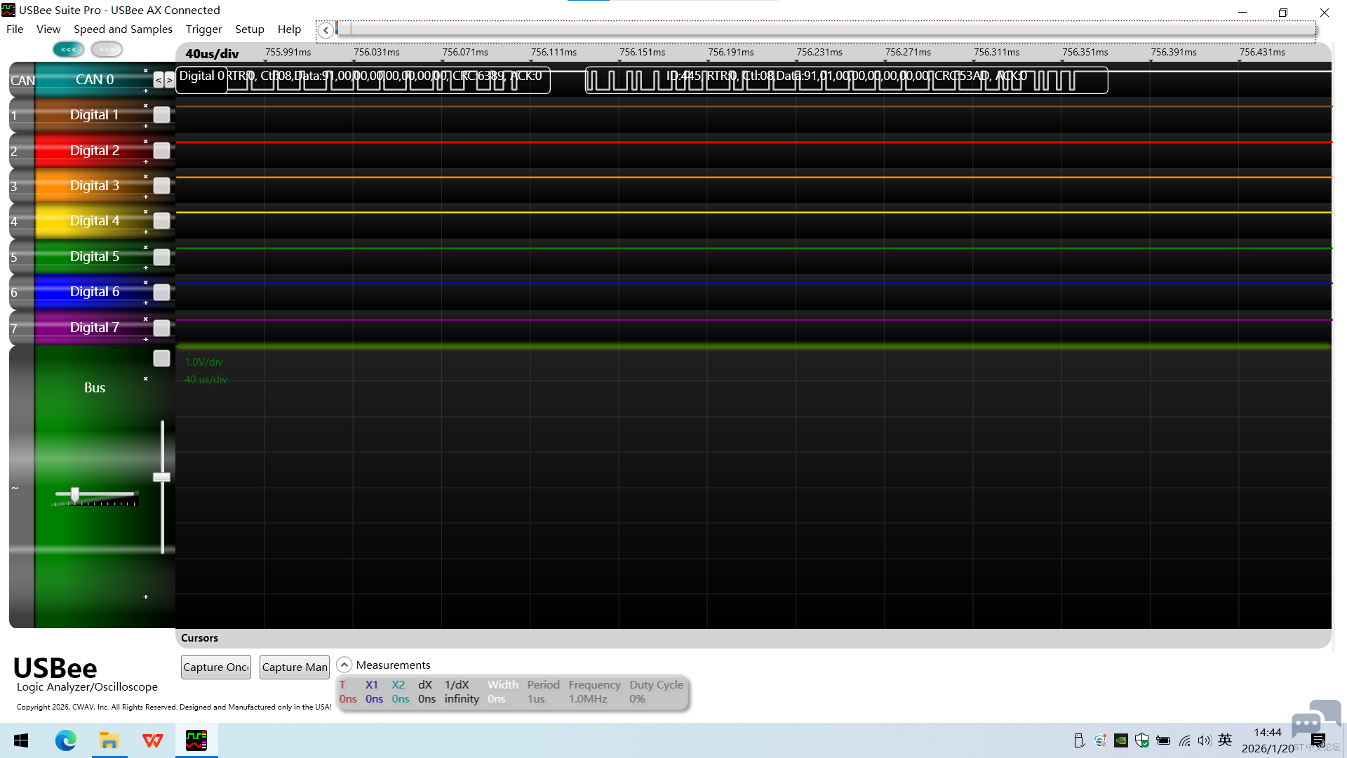Click the x mark in the Bus channel panel
Image resolution: width=1347 pixels, height=758 pixels.
pos(146,378)
